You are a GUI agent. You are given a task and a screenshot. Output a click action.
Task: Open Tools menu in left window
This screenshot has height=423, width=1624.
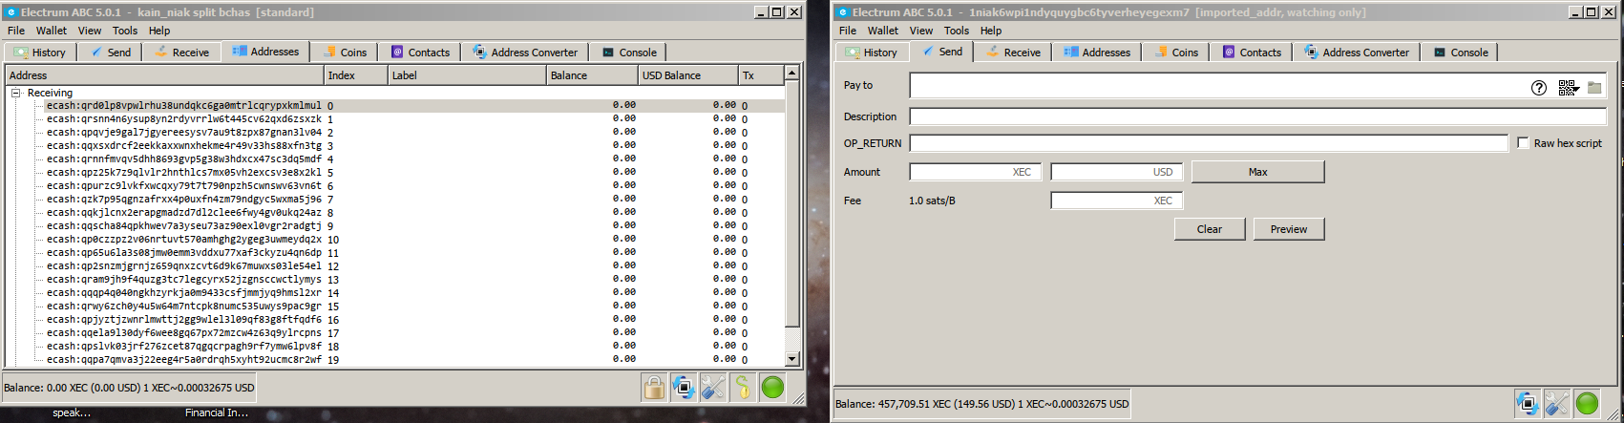pos(125,31)
